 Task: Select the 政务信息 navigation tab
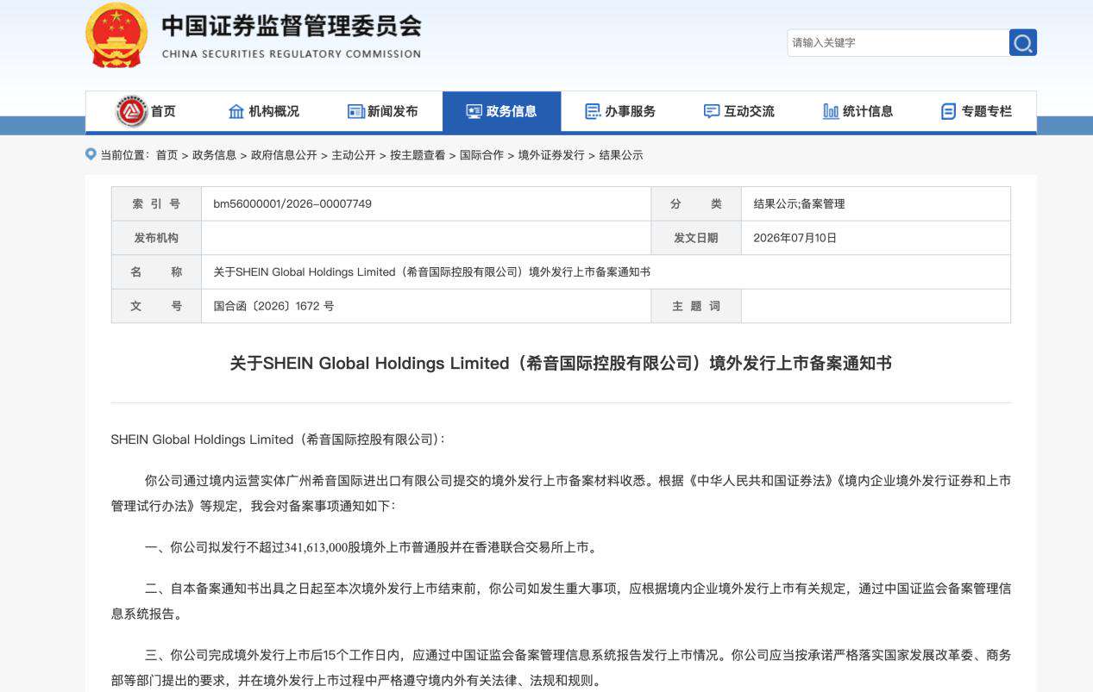pyautogui.click(x=502, y=111)
